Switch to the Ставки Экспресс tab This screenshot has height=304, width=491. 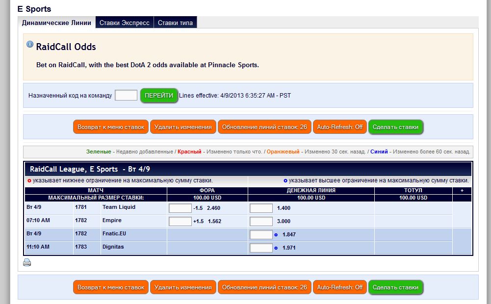coord(124,23)
